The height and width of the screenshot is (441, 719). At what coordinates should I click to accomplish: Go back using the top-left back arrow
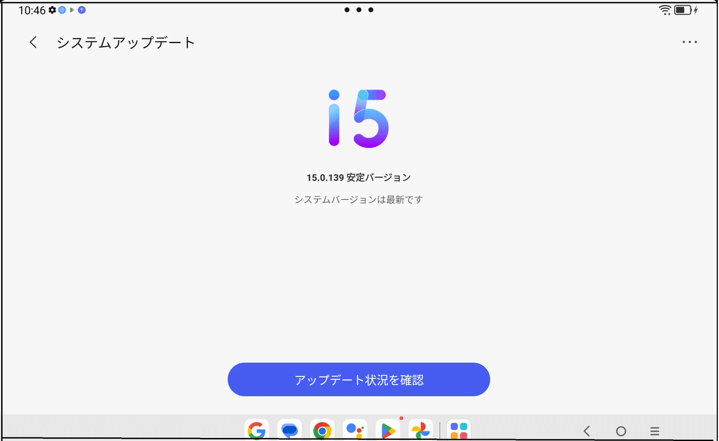tap(33, 42)
